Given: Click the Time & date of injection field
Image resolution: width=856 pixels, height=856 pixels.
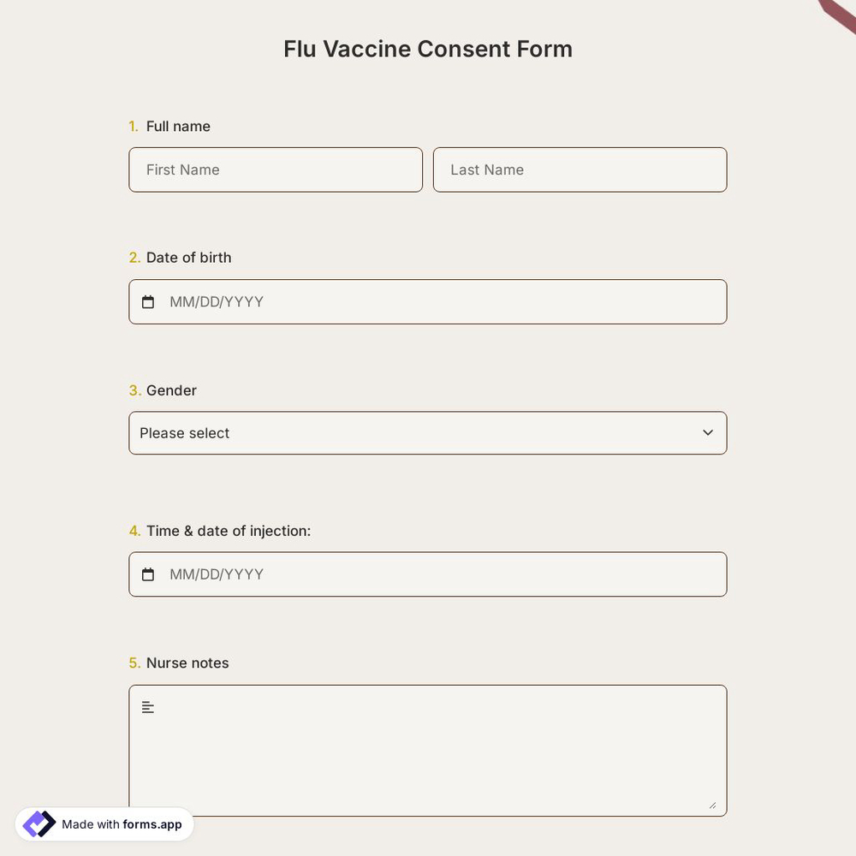Looking at the screenshot, I should [428, 574].
